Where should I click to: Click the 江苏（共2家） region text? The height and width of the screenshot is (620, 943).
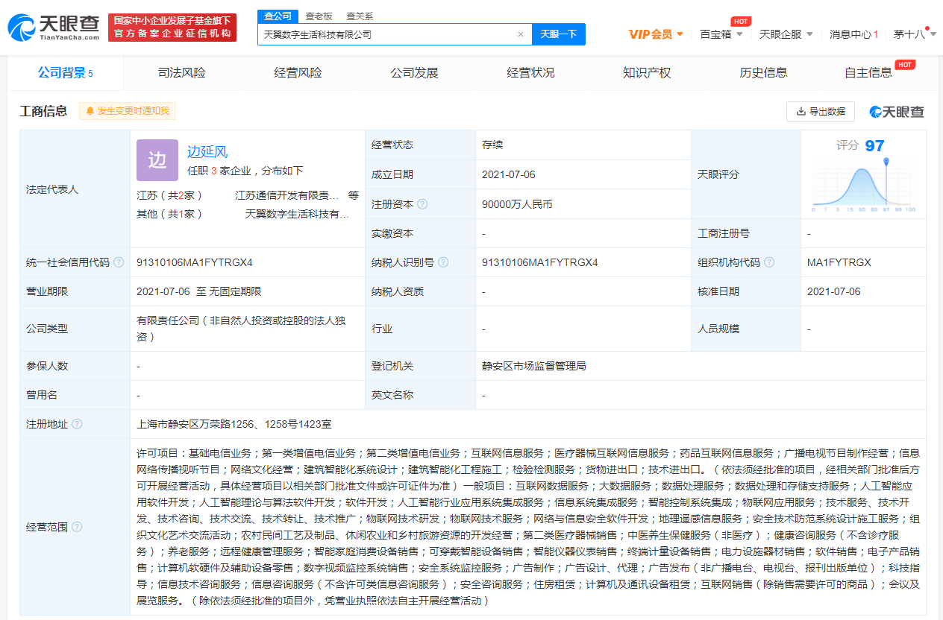(169, 195)
